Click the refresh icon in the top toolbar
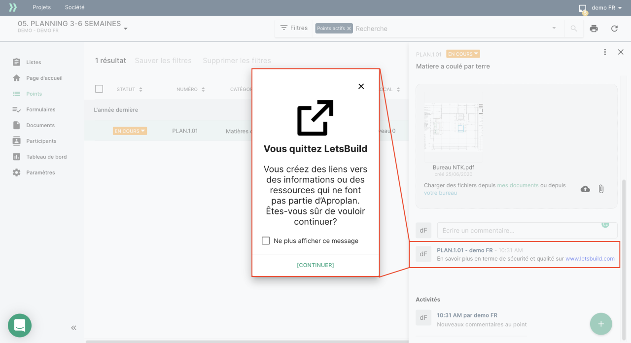 pyautogui.click(x=614, y=29)
